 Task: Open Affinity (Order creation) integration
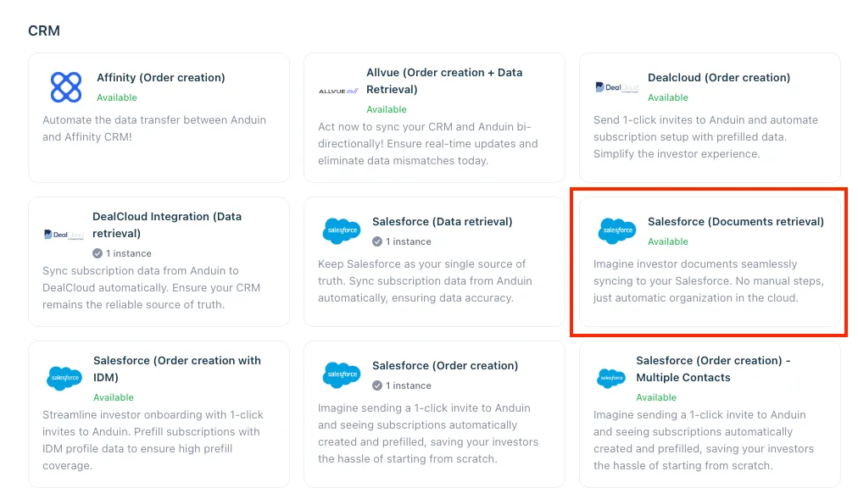pyautogui.click(x=161, y=78)
